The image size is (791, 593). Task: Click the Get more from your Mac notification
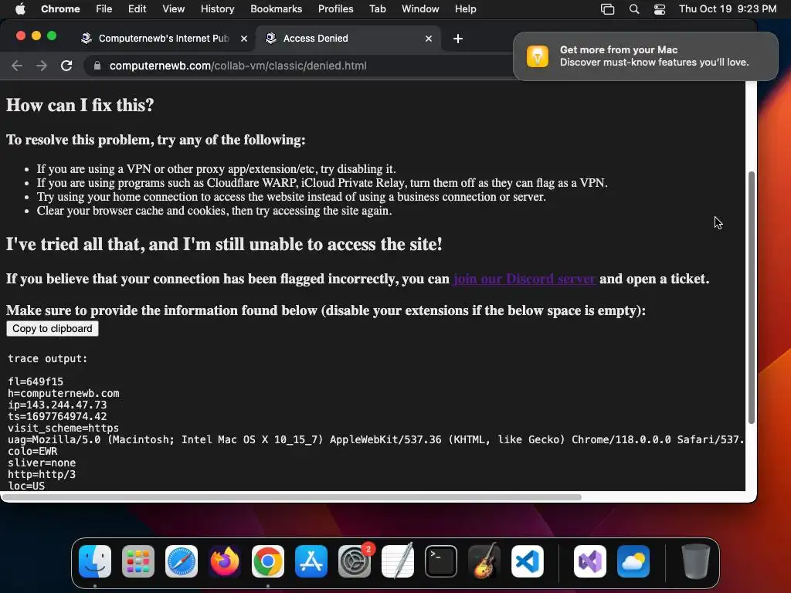pos(645,56)
